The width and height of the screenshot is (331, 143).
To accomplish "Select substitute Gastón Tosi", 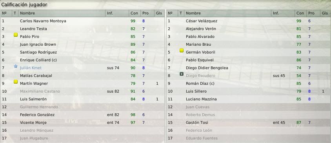I will click(x=249, y=123).
